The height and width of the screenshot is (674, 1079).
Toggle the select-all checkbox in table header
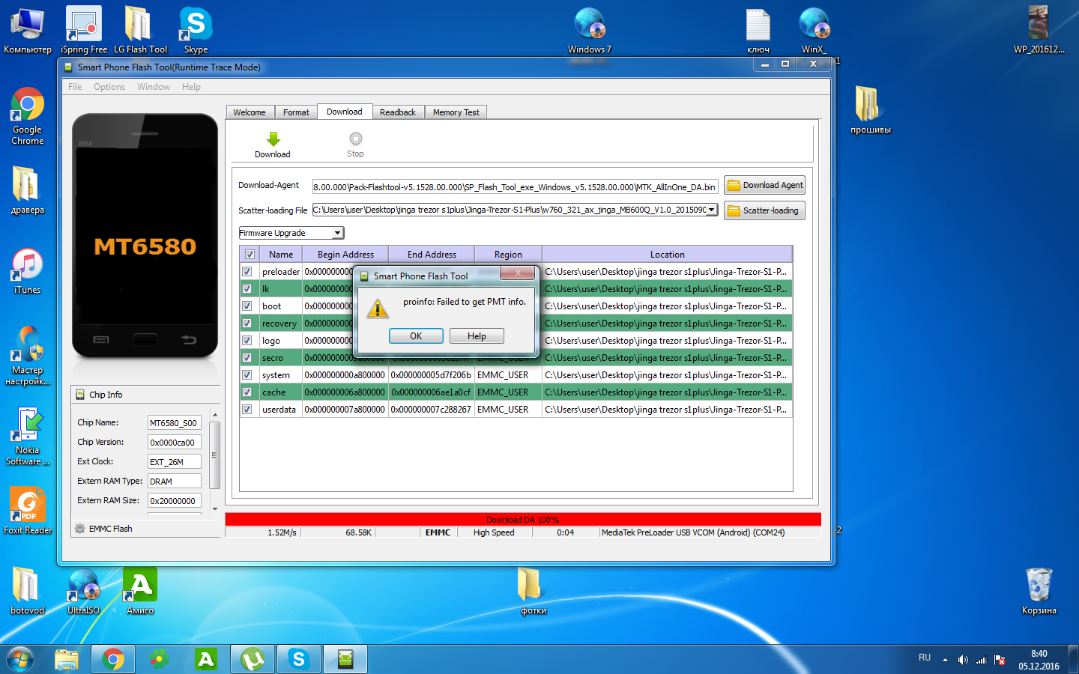(x=250, y=255)
